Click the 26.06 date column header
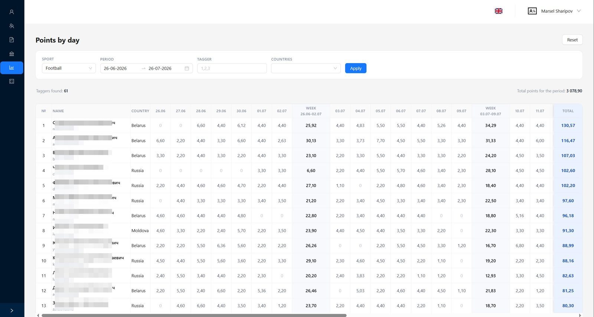Screen dimensions: 594x317 tap(160, 111)
